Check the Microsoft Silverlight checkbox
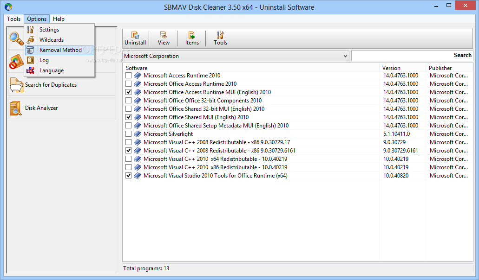 coord(128,134)
